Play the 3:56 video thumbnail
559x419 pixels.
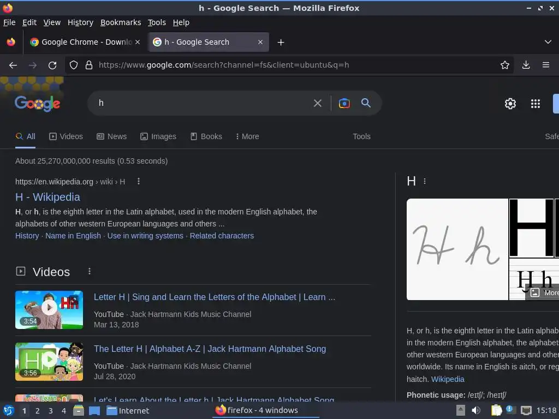coord(49,362)
